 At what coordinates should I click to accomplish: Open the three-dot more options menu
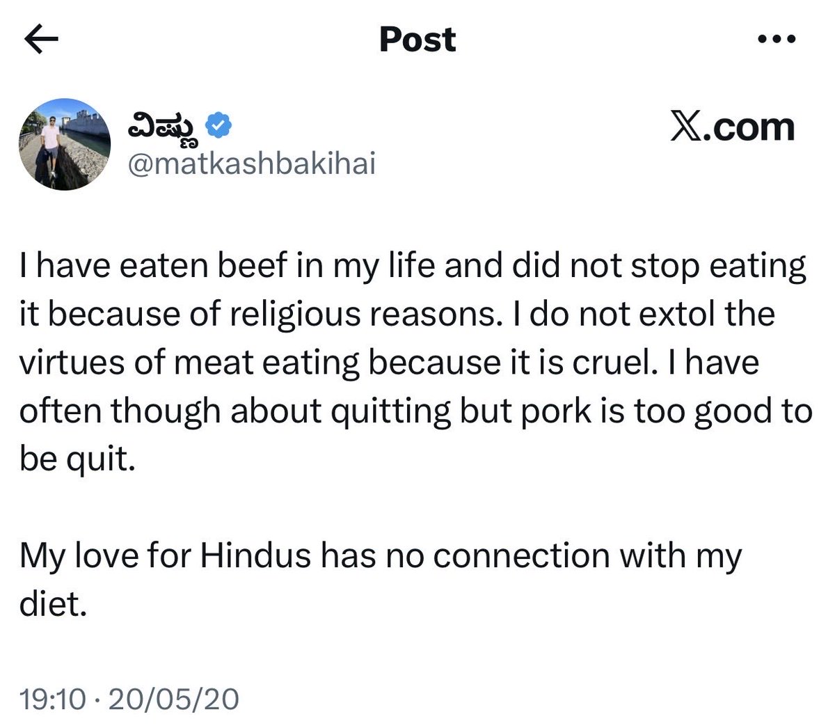776,40
